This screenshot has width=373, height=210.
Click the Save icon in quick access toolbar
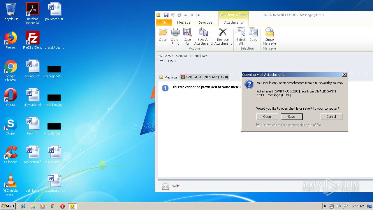pos(166,15)
